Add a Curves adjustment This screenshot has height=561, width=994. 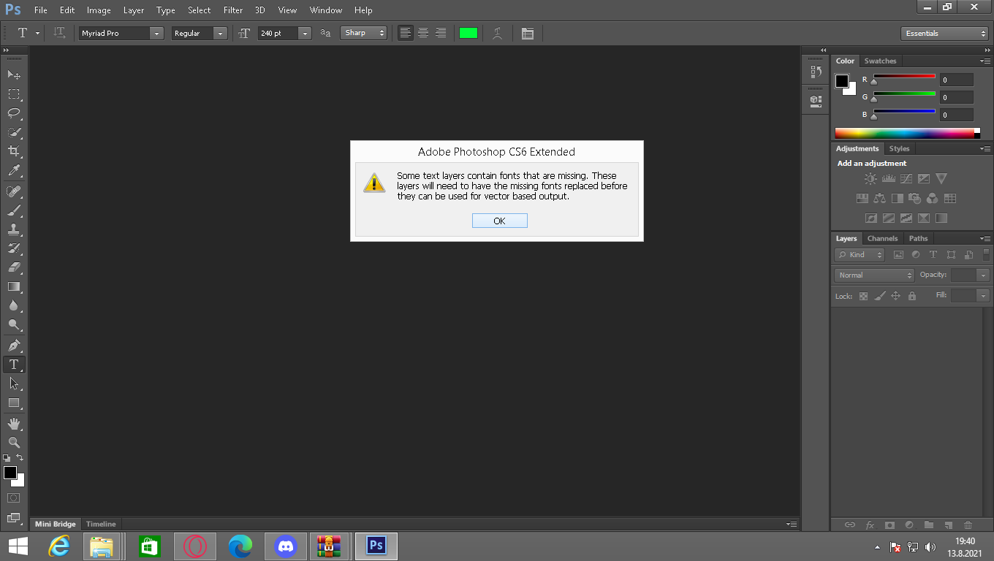pos(906,178)
